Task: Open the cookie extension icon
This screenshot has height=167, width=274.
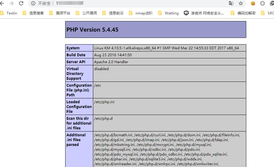Action: (x=253, y=3)
